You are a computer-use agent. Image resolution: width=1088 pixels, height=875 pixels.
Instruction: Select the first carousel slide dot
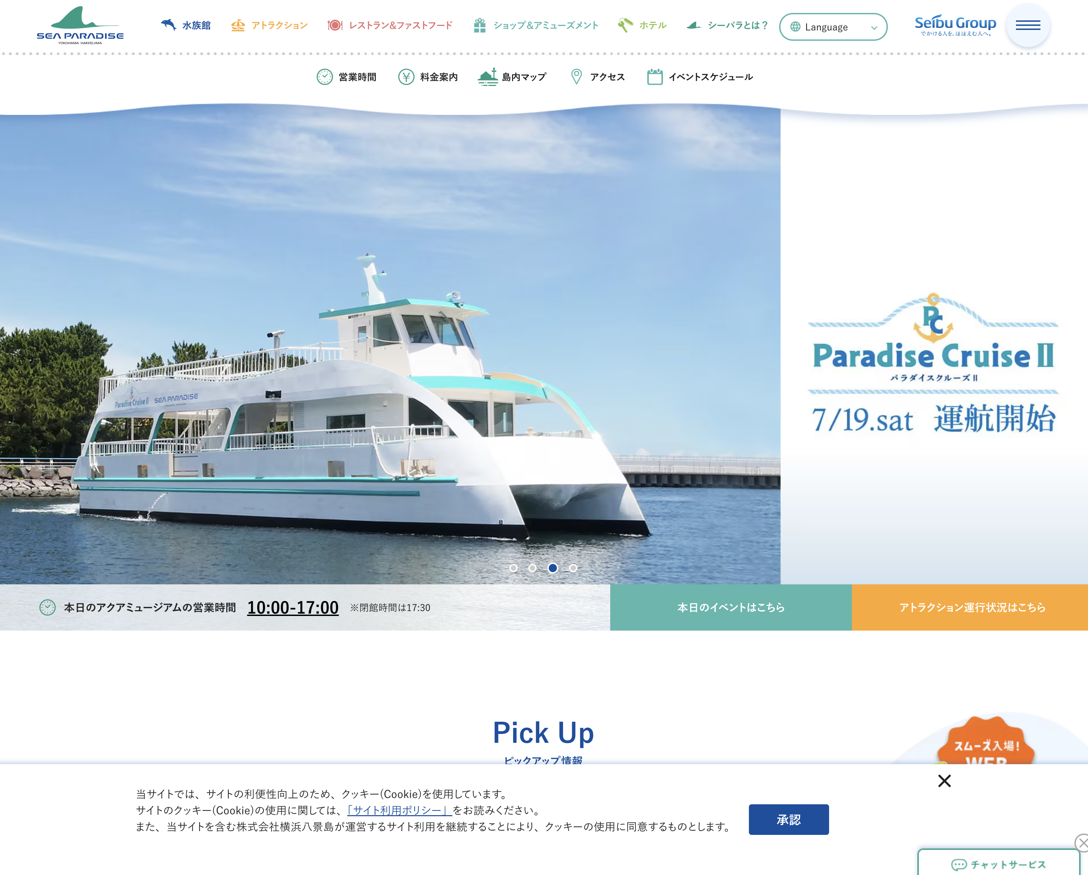pos(513,568)
